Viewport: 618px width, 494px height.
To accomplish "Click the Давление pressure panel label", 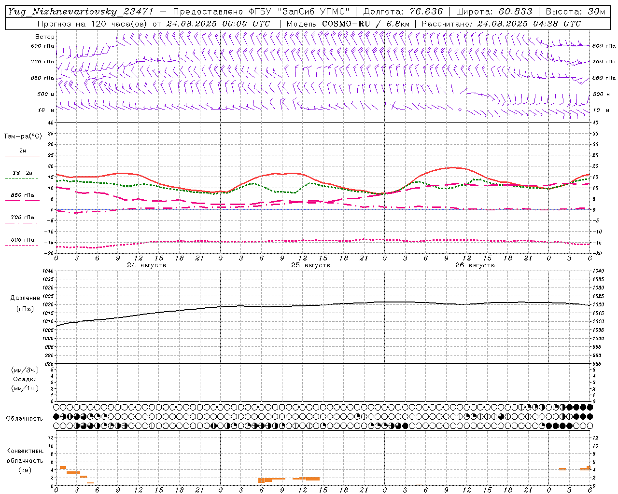I will coord(25,298).
